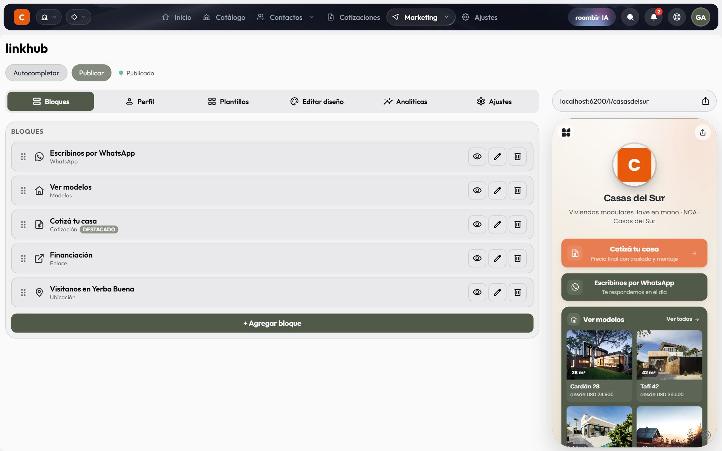The image size is (722, 451).
Task: Expand the diamond icon dropdown in top bar
Action: point(78,17)
